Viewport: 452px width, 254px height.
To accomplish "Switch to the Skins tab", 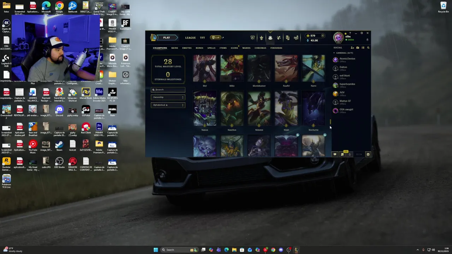I will point(174,48).
